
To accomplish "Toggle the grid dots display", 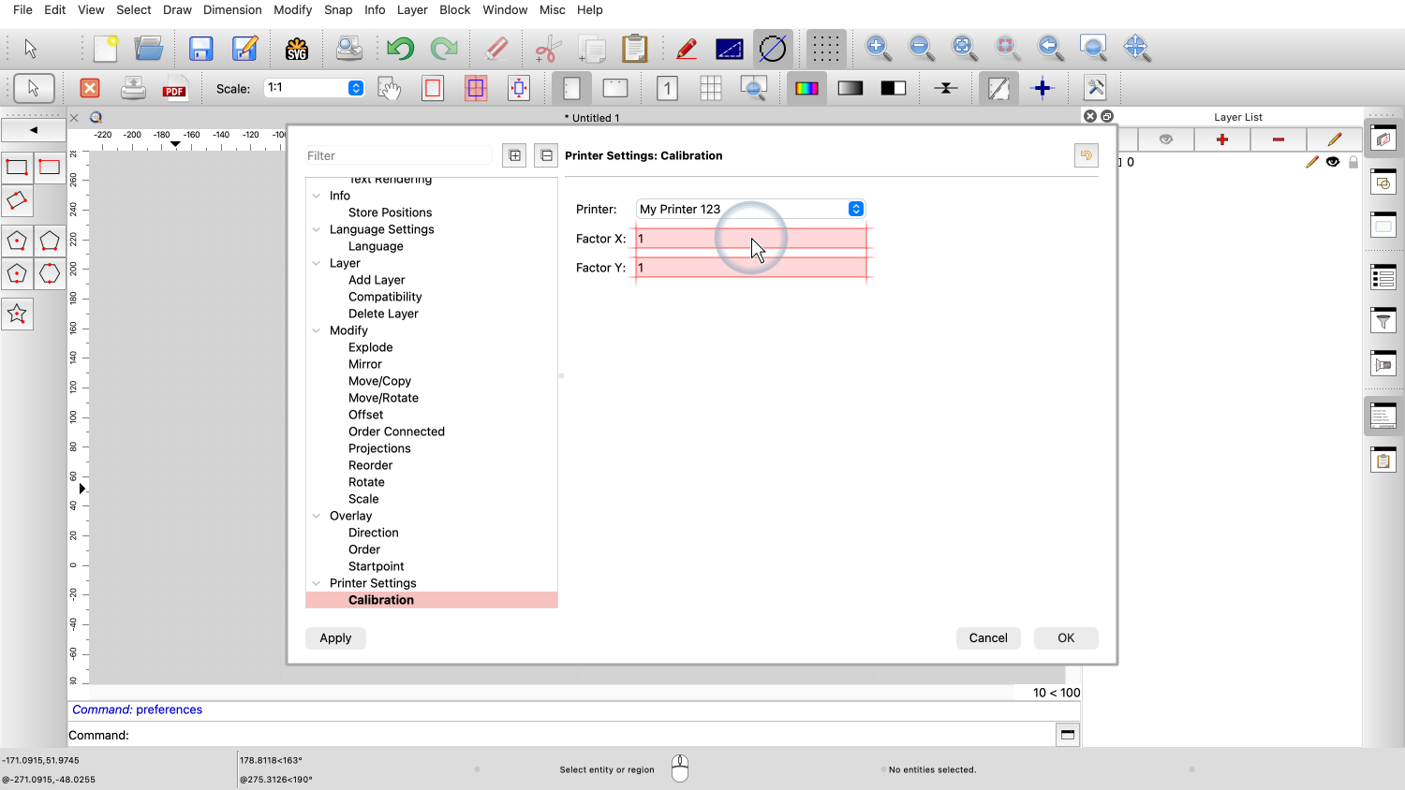I will pos(825,49).
